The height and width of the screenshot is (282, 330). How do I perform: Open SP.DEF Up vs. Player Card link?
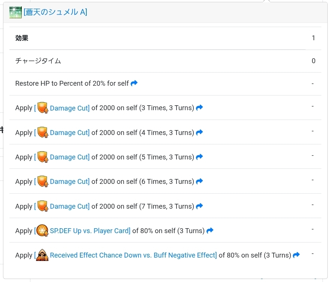pyautogui.click(x=90, y=230)
